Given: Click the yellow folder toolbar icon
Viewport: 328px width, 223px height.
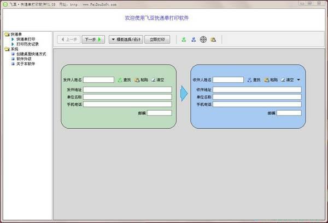Looking at the screenshot, I should 213,39.
